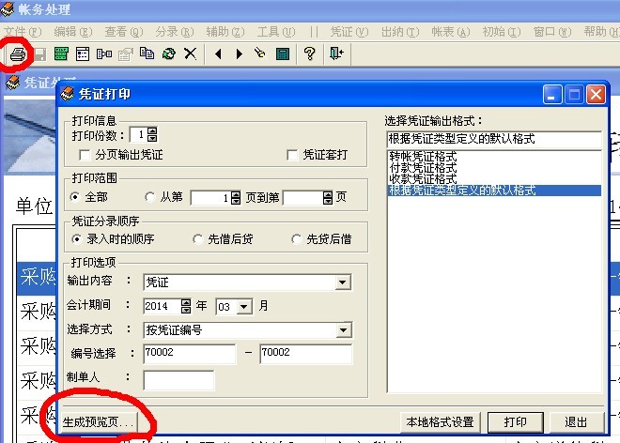
Task: Click the title icon of the 凭证处理 window behind the dialog
Action: 12,83
